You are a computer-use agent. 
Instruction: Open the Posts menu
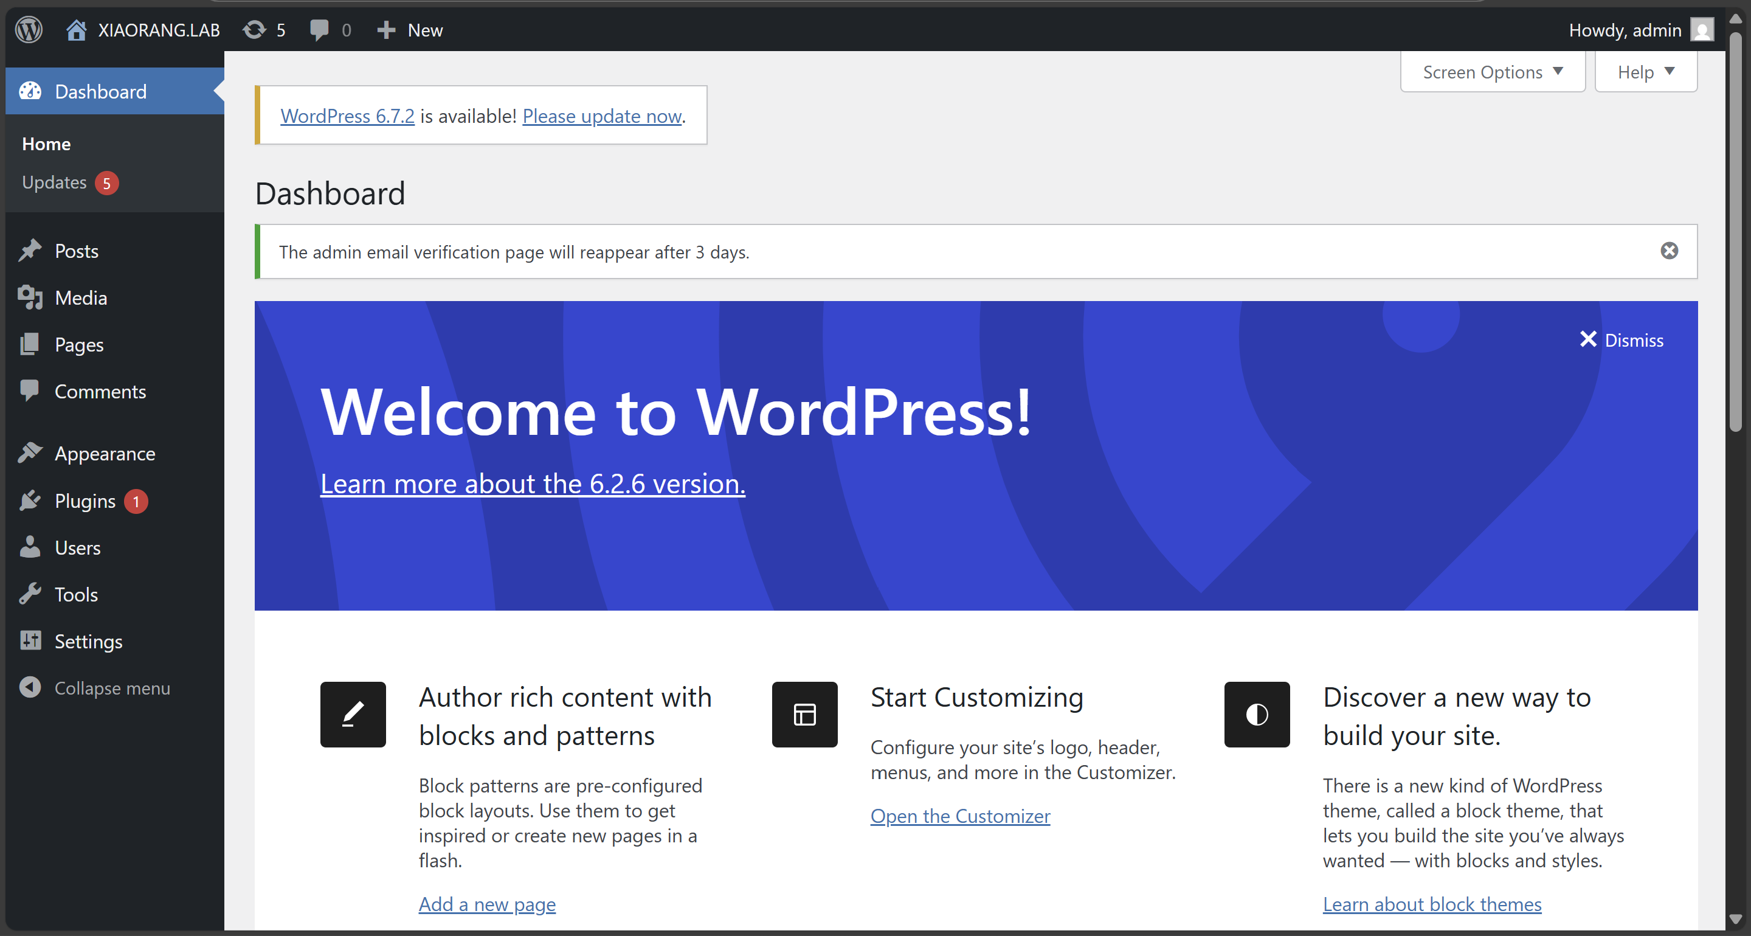[x=115, y=251]
